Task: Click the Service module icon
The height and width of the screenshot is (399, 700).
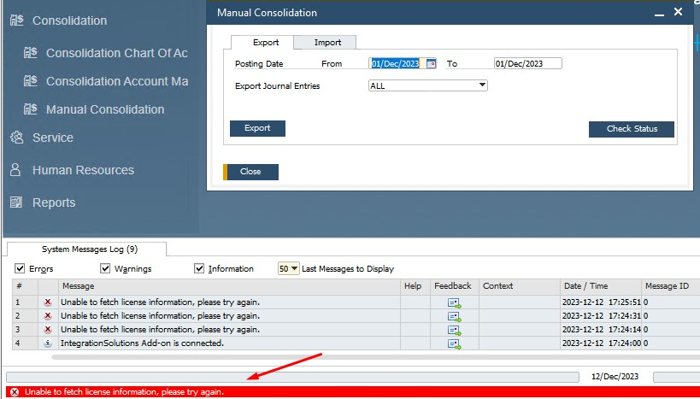Action: pos(15,138)
